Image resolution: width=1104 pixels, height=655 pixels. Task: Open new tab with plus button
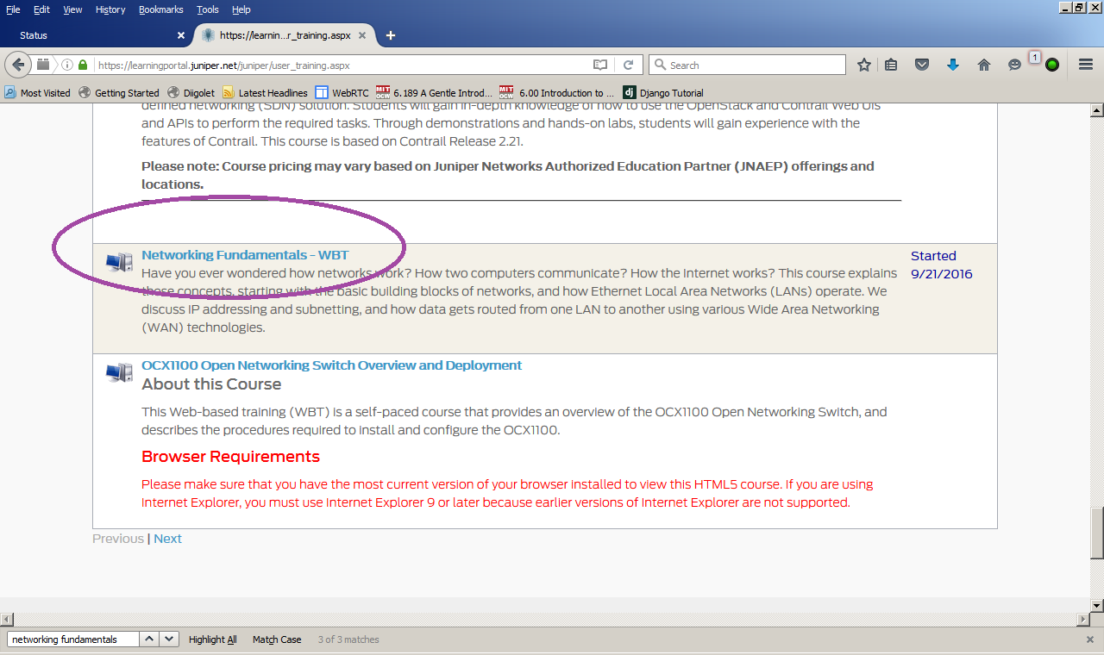pos(391,35)
